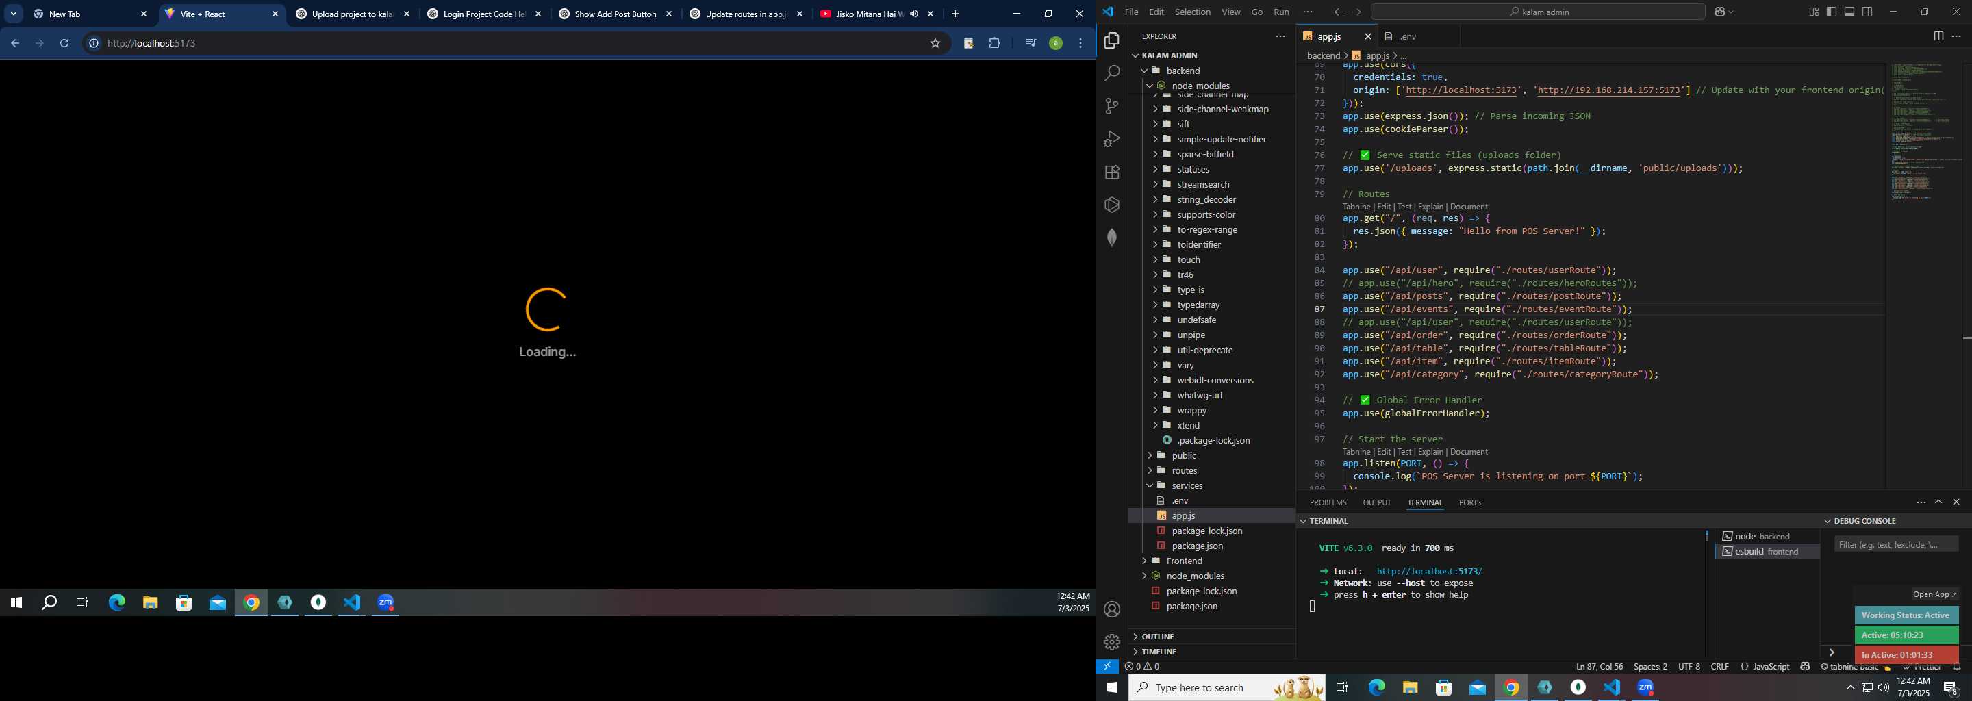
Task: Open errors and warnings count in status bar
Action: tap(1141, 667)
